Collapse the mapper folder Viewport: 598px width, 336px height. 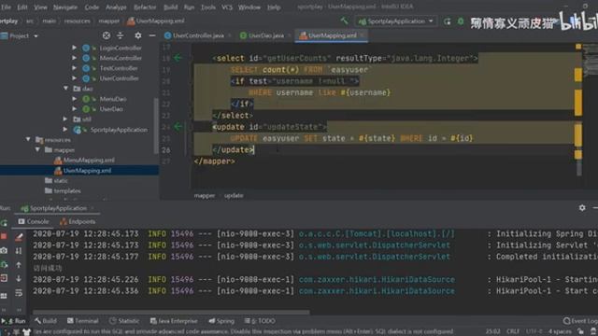[37, 149]
